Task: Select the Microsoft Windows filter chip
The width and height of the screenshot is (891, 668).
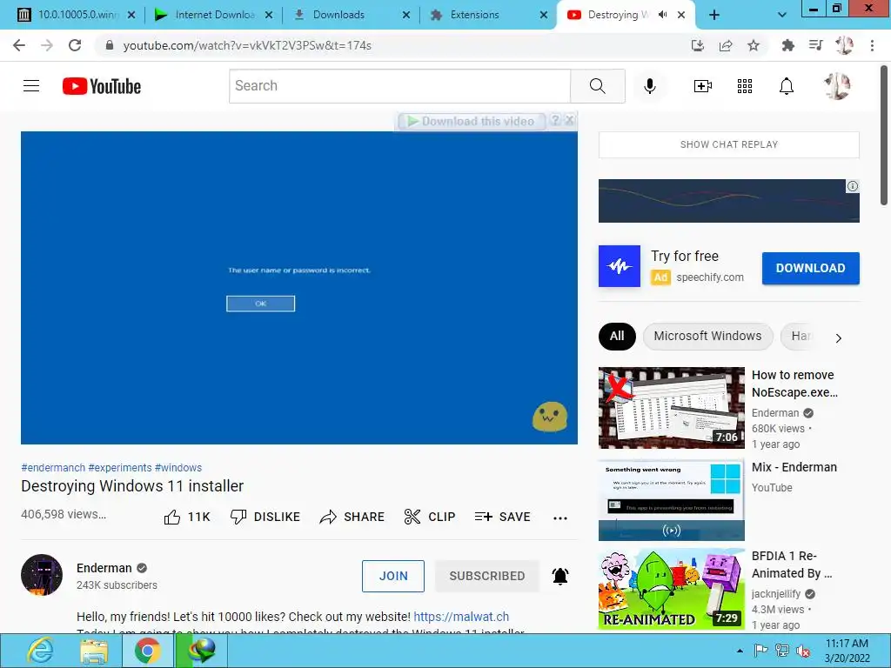Action: (707, 337)
